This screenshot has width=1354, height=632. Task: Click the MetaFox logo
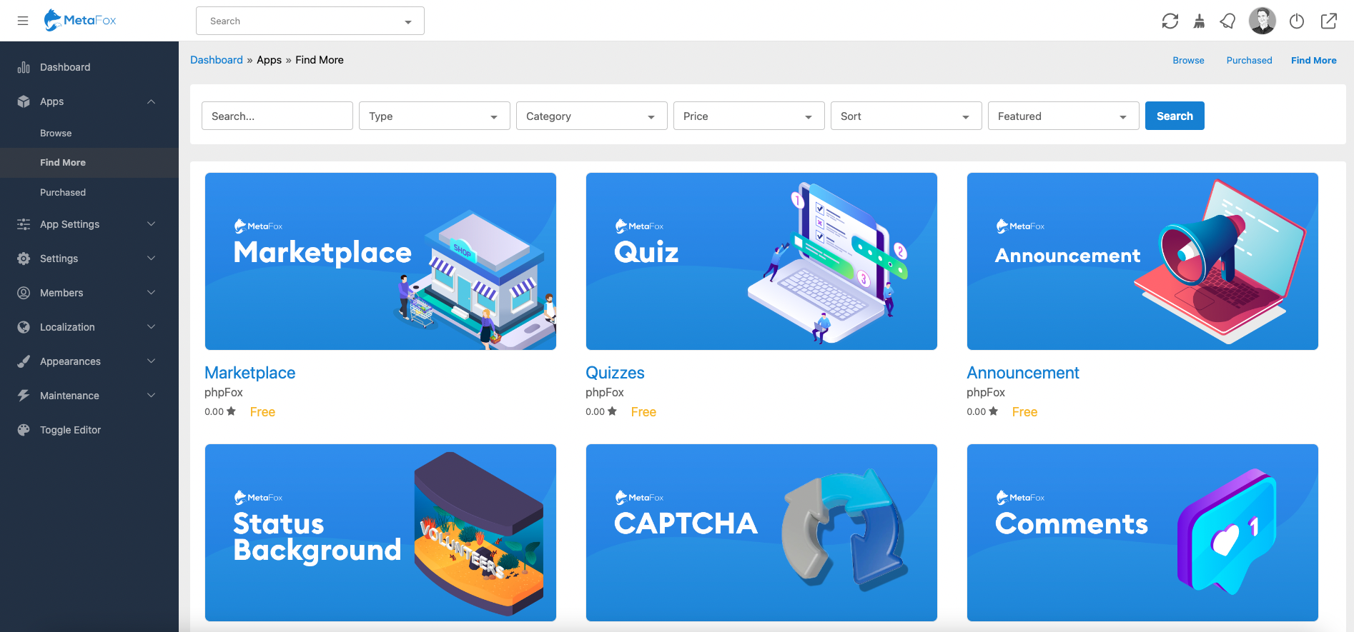80,20
